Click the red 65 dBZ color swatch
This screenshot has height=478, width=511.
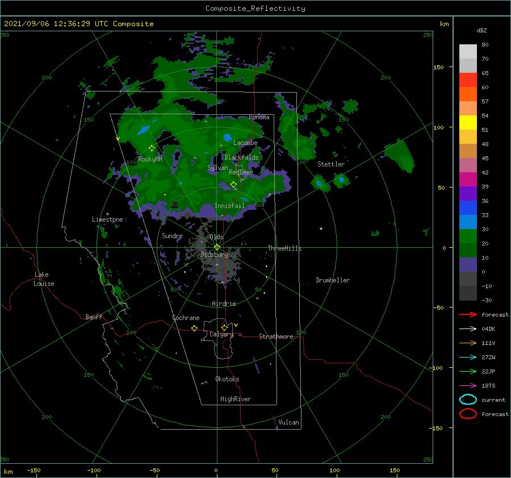[x=468, y=80]
